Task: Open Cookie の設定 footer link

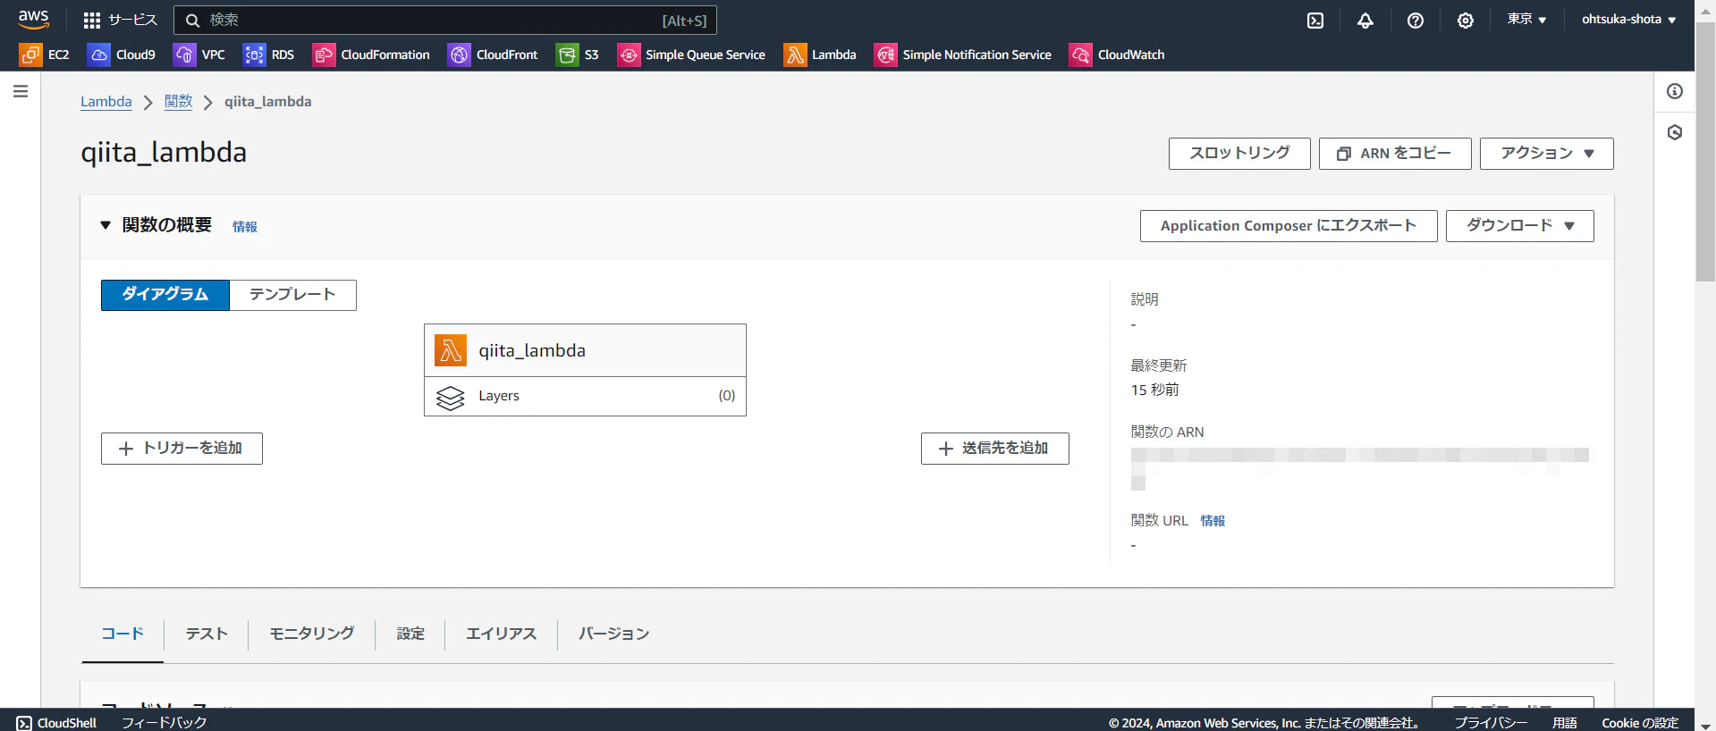Action: point(1640,722)
